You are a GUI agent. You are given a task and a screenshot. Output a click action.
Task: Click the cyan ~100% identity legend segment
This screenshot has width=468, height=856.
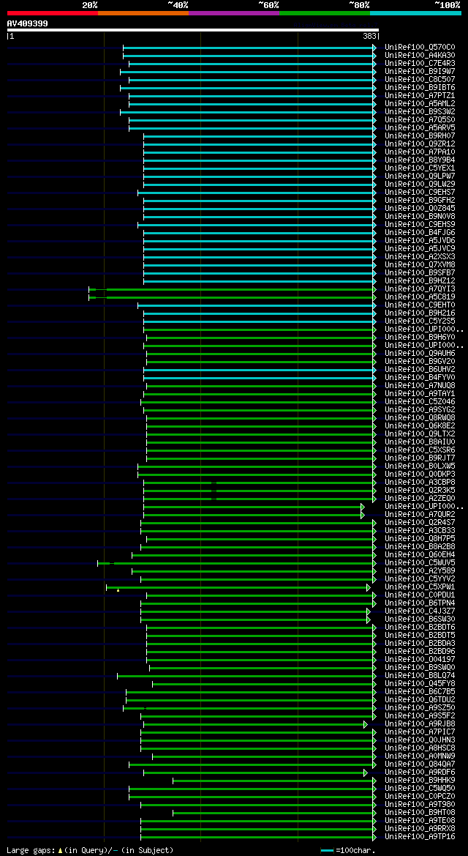(x=415, y=12)
